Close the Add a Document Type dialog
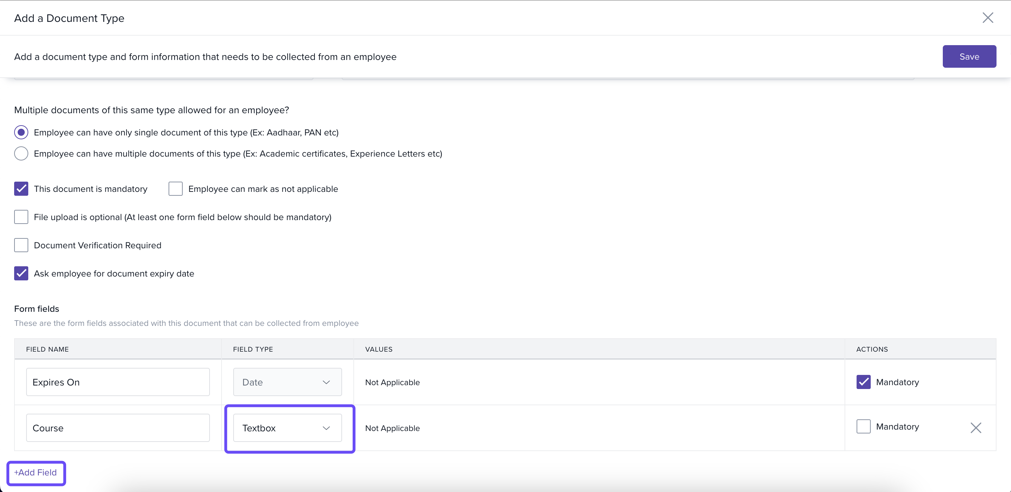This screenshot has height=492, width=1011. pyautogui.click(x=987, y=18)
